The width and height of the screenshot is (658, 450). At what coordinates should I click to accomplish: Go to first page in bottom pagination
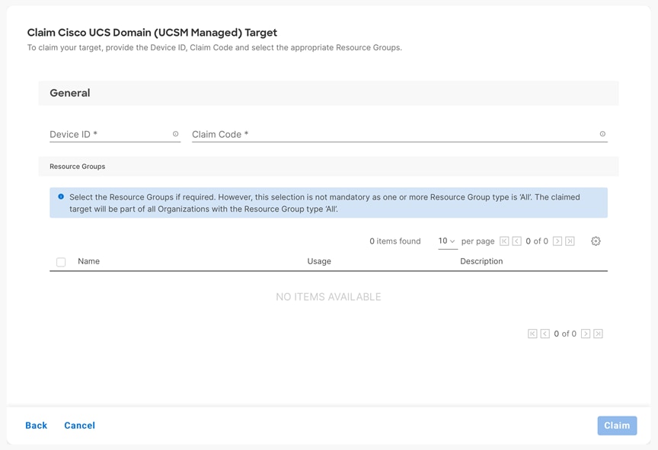[x=532, y=334]
